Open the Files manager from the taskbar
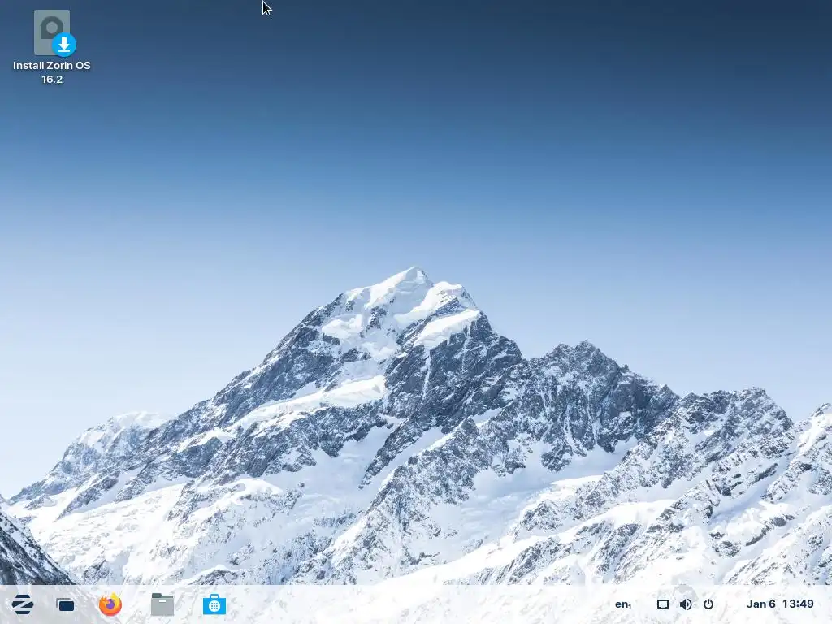This screenshot has height=624, width=832. click(162, 604)
